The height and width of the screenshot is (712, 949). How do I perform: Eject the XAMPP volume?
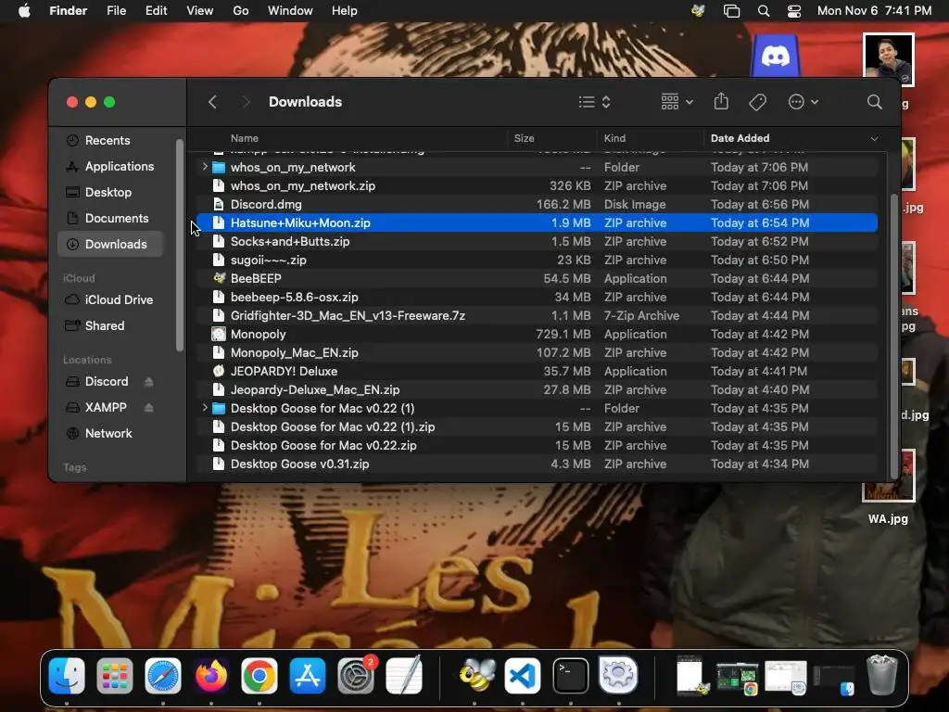click(x=149, y=408)
